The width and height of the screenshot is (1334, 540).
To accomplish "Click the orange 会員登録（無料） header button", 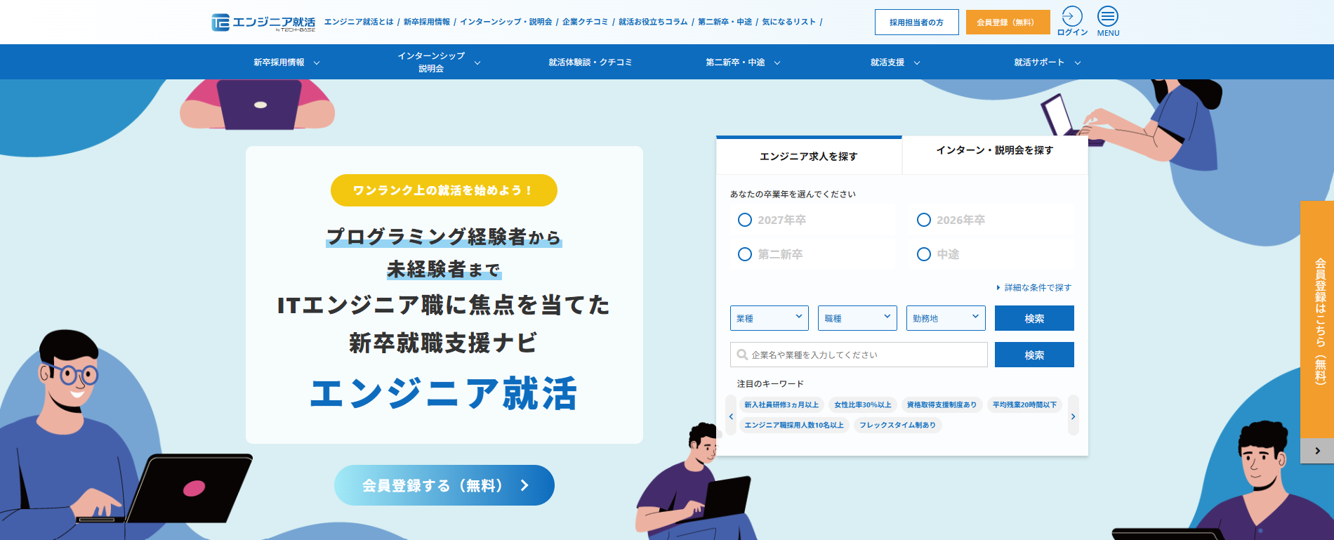I will click(x=1008, y=22).
